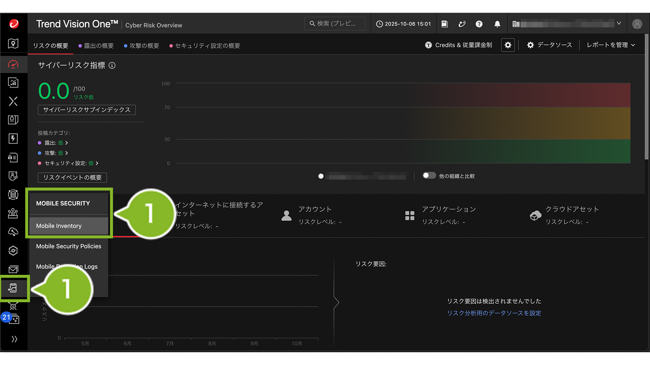This screenshot has width=650, height=365.
Task: Select Mobile Security Policies menu item
Action: pos(69,246)
